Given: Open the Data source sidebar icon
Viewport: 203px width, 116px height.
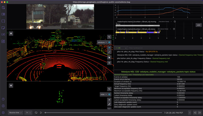Looking at the screenshot, I should click(3, 7).
